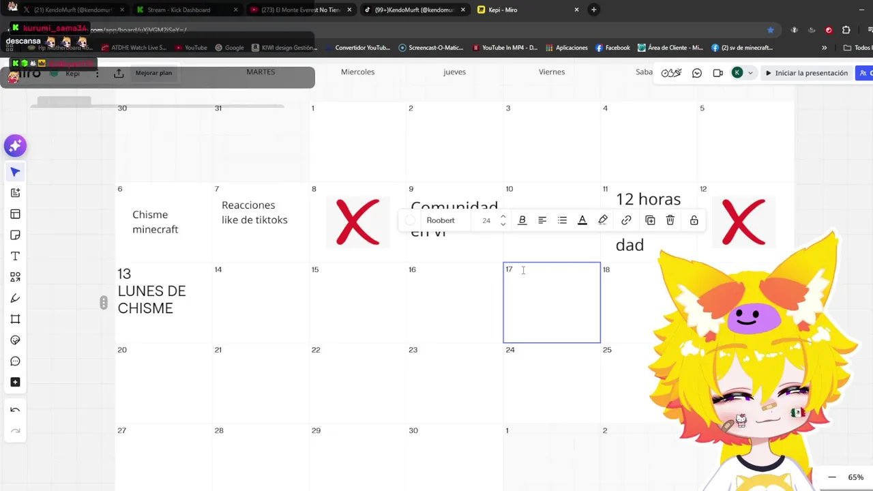Select the arrow cursor tool
873x491 pixels.
[15, 172]
